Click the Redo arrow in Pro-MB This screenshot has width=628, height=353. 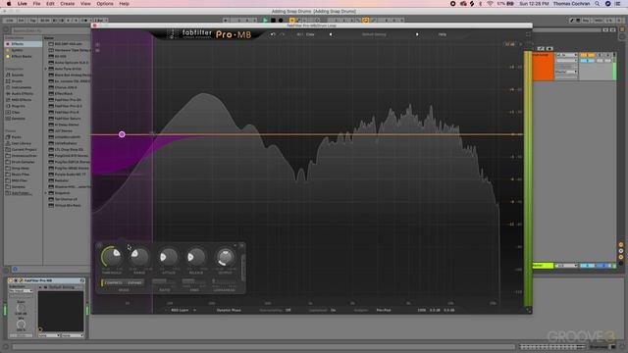(x=282, y=34)
